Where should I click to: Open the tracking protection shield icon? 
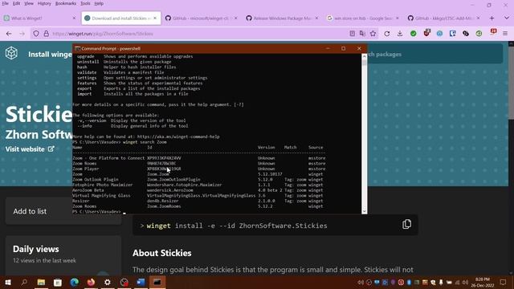(36, 34)
